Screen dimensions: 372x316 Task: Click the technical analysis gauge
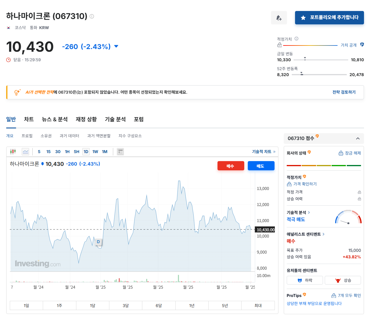coord(348,217)
